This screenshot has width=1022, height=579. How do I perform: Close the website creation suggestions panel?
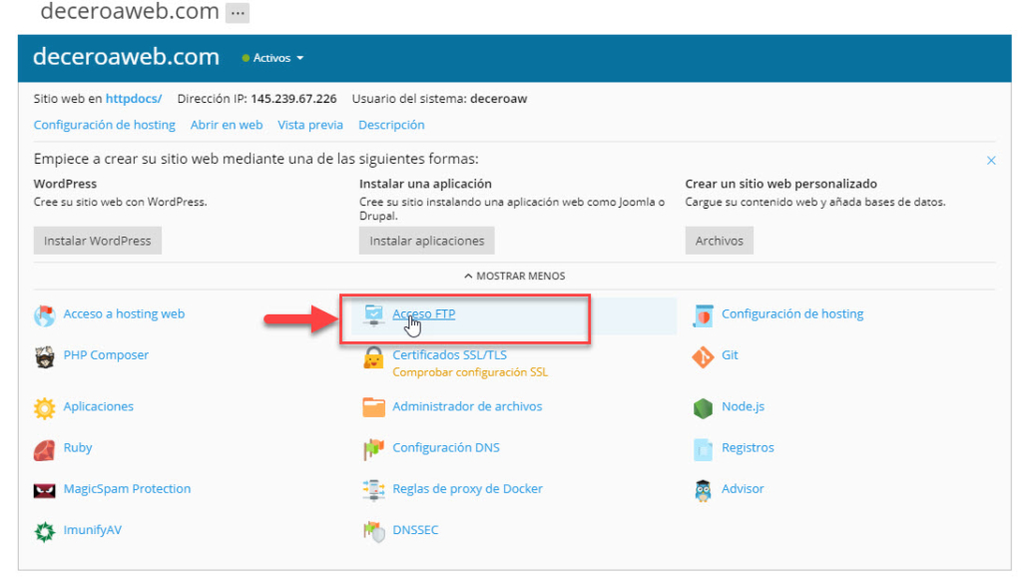click(x=991, y=161)
